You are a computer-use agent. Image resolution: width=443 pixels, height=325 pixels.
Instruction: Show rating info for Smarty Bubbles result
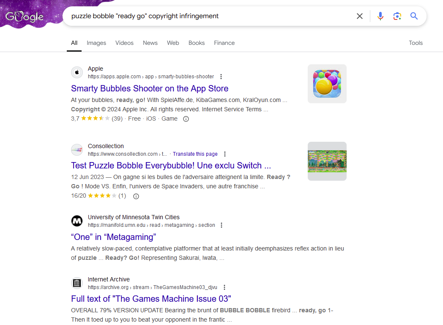coord(186,119)
